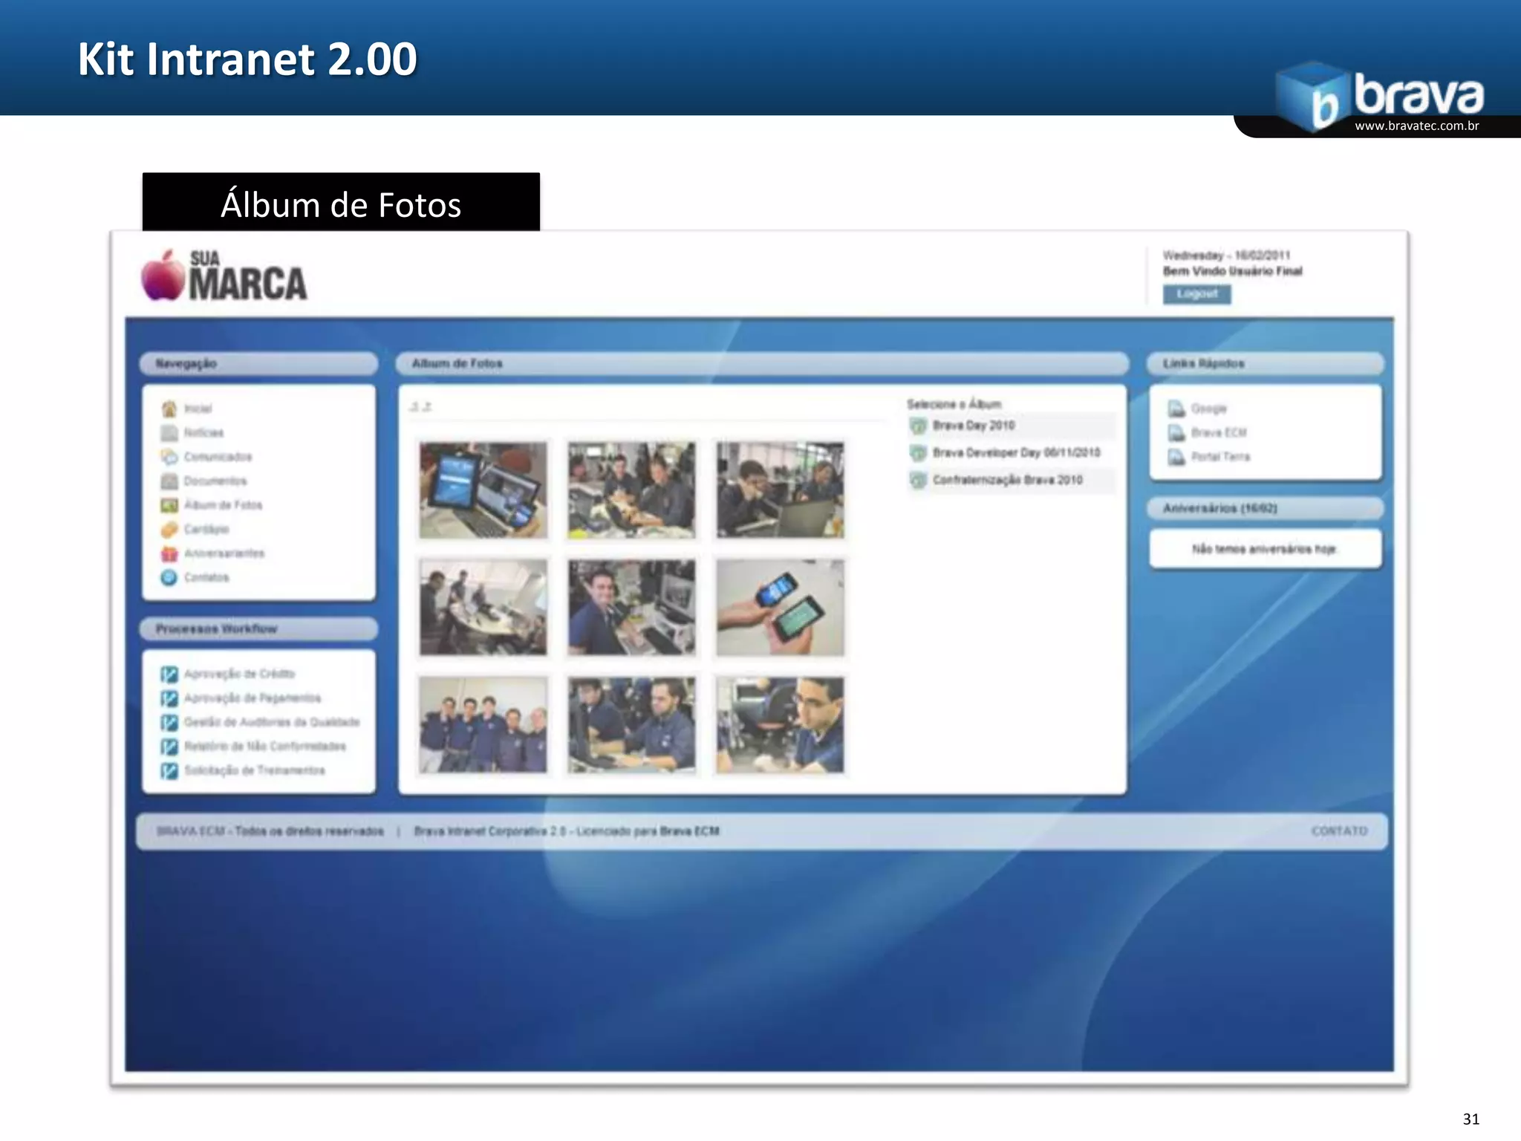The height and width of the screenshot is (1141, 1521).
Task: Select the Brava Developer Day 06/11/2010 album
Action: [x=1016, y=452]
